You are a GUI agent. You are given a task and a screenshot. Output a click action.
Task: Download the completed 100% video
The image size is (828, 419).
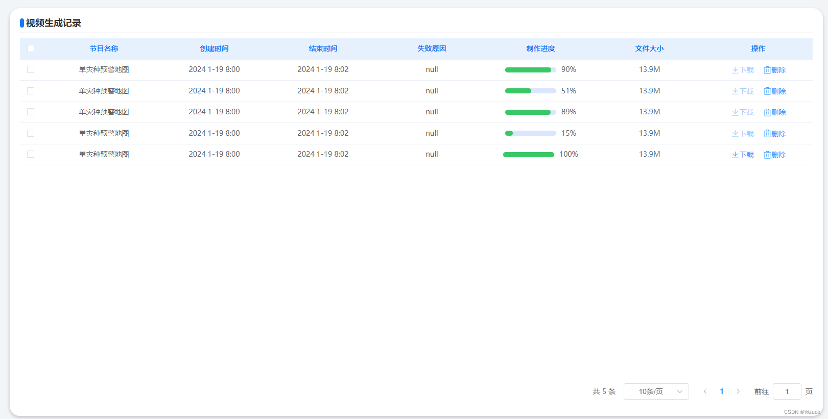pyautogui.click(x=743, y=155)
